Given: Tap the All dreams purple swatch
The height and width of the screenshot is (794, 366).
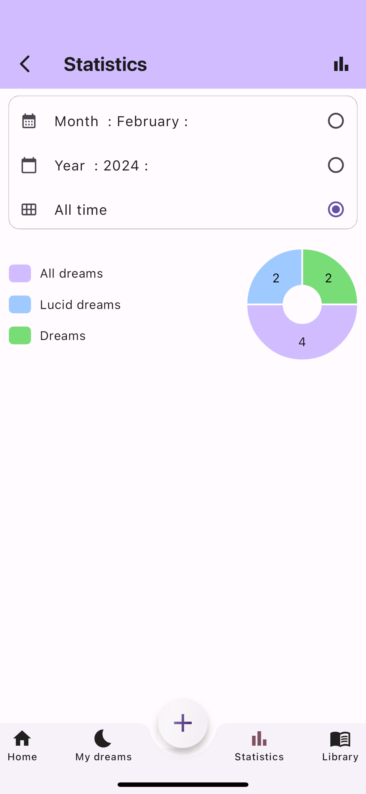Looking at the screenshot, I should coord(20,273).
